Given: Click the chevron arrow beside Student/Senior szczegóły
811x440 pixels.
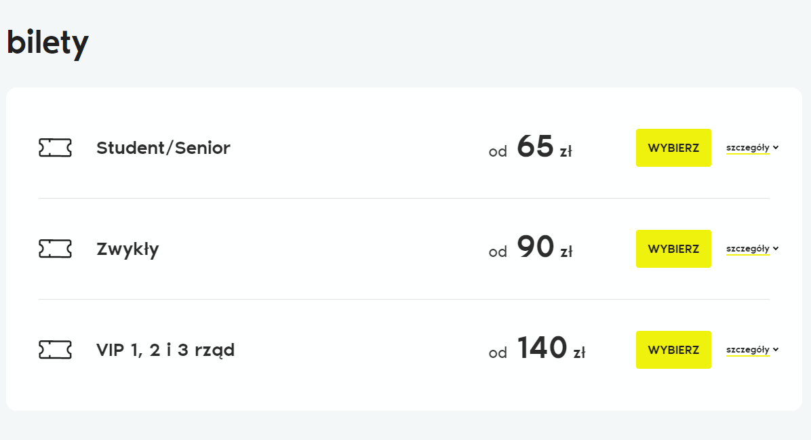Looking at the screenshot, I should coord(775,147).
